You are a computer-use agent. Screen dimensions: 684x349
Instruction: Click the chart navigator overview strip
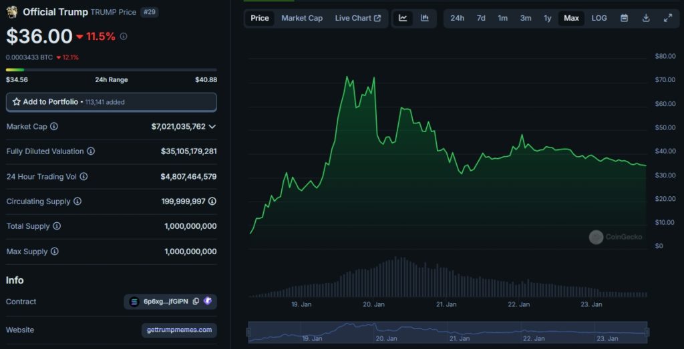pyautogui.click(x=448, y=332)
